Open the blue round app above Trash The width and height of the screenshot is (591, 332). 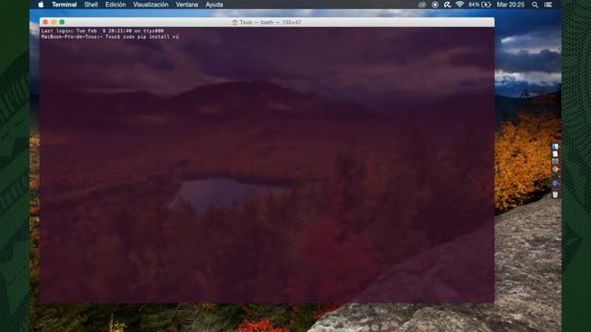pyautogui.click(x=555, y=184)
